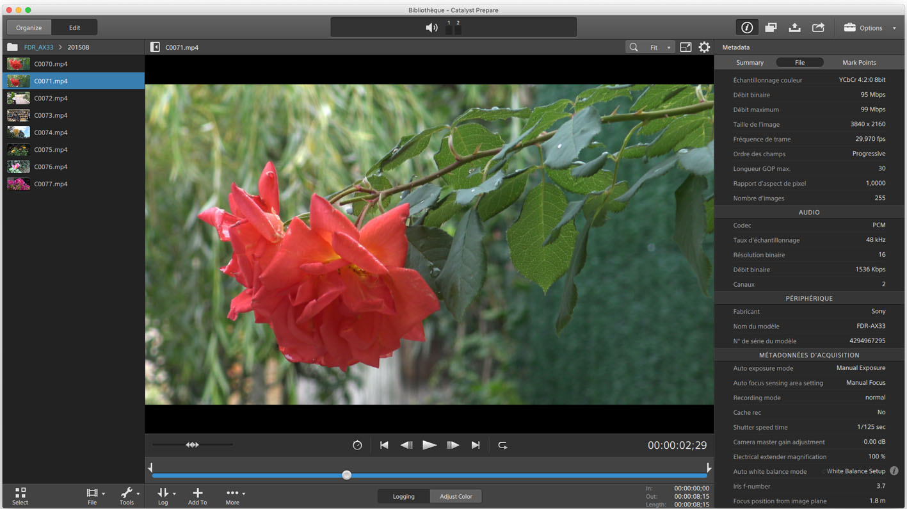Click the C0071.mp4 thumbnail in list
Viewport: 907px width, 509px height.
click(19, 81)
